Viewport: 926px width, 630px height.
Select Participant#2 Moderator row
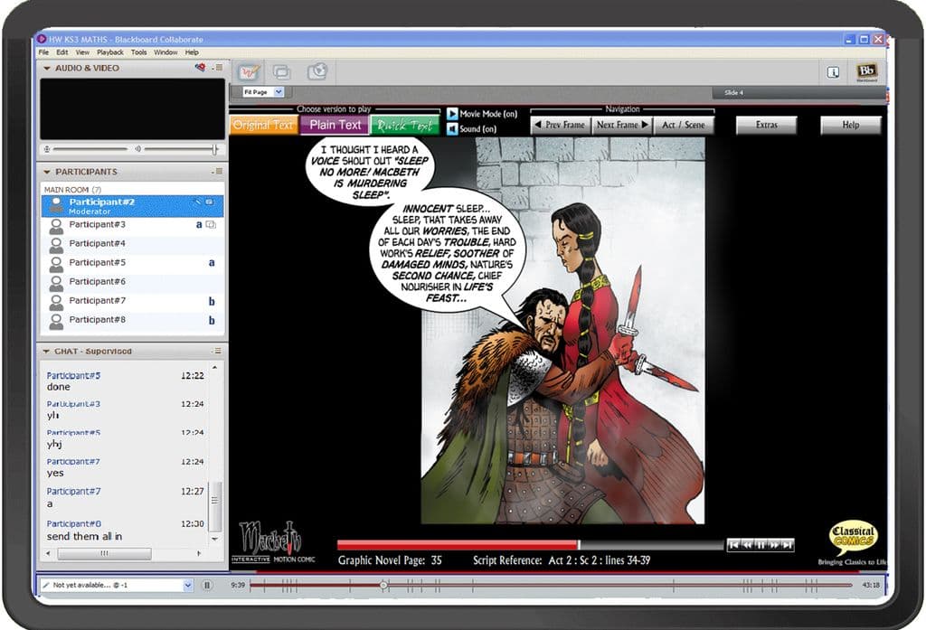[x=132, y=206]
